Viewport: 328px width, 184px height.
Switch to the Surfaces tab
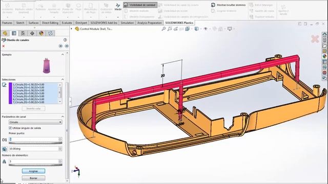pyautogui.click(x=33, y=22)
